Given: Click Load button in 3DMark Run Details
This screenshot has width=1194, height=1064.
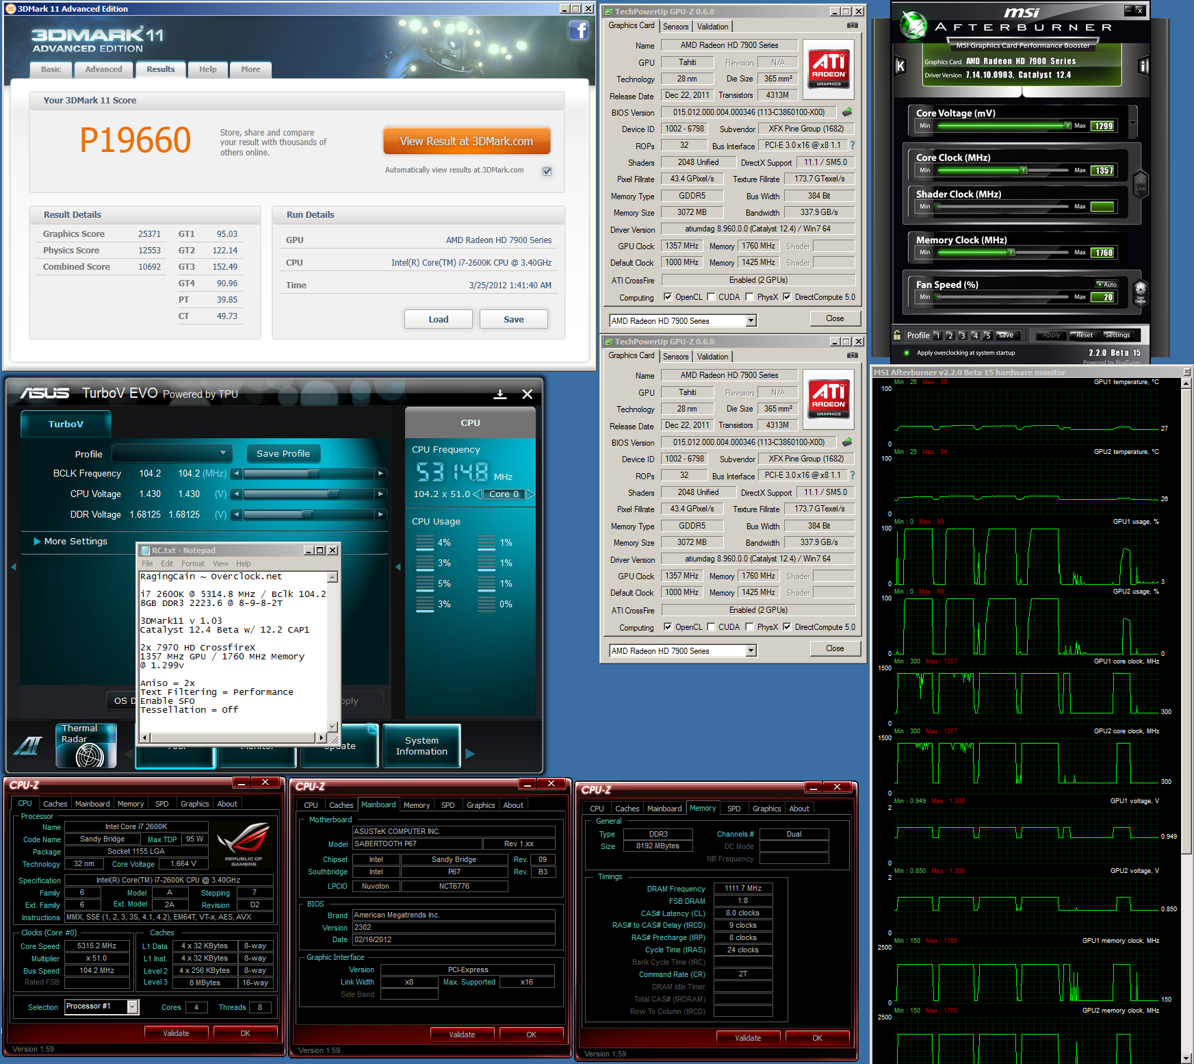Looking at the screenshot, I should point(439,319).
